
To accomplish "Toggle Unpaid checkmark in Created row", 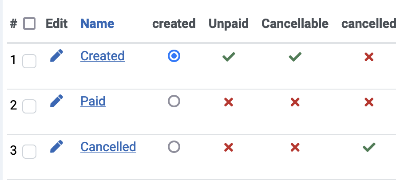I will pyautogui.click(x=229, y=57).
